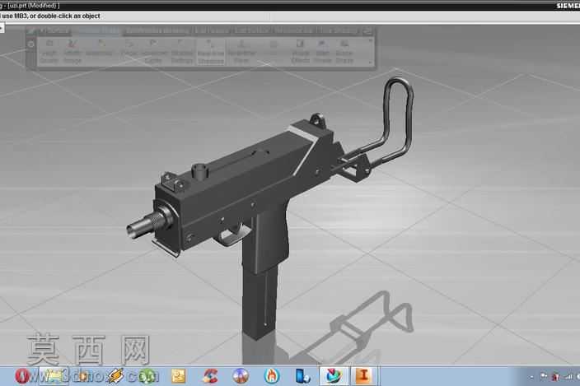Screen dimensions: 580x386
Task: Click the yellow square taskbar icon
Action: tap(179, 376)
